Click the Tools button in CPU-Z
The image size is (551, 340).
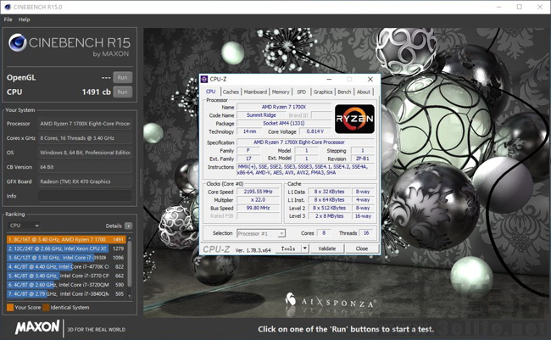(x=288, y=248)
